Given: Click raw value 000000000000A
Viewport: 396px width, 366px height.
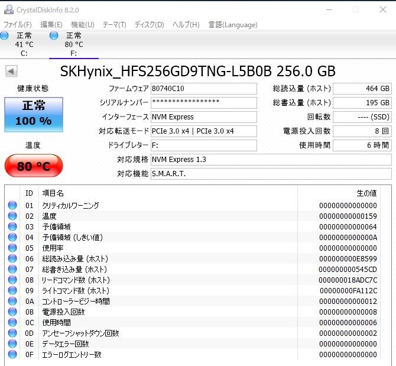Looking at the screenshot, I should coord(348,238).
